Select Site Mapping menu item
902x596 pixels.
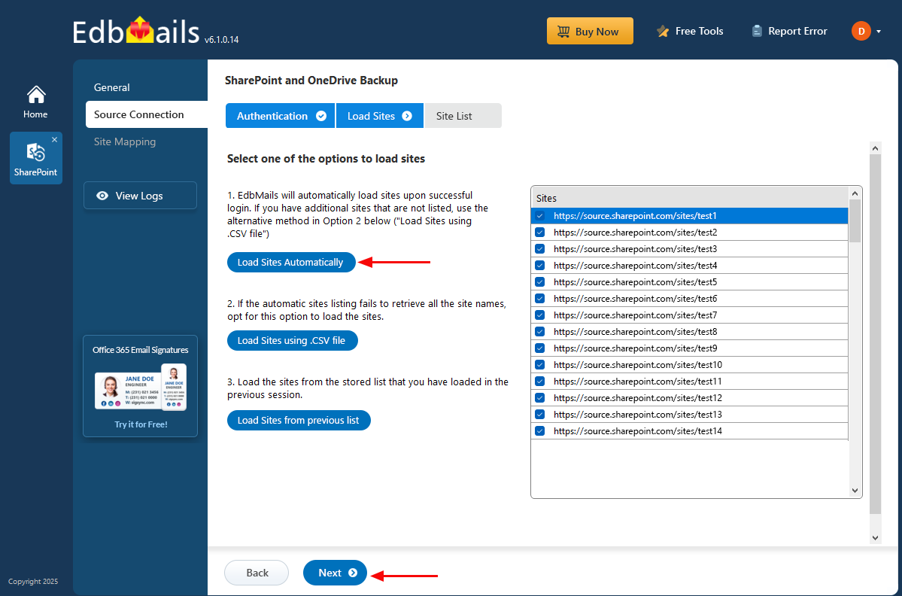[125, 141]
